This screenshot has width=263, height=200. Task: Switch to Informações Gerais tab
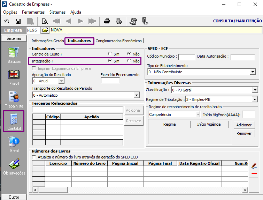point(48,41)
